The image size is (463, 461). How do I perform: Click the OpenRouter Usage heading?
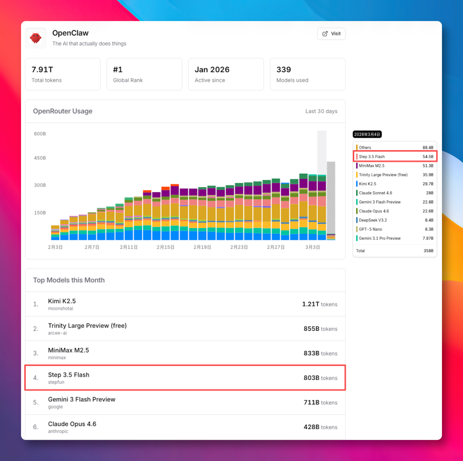(x=63, y=111)
